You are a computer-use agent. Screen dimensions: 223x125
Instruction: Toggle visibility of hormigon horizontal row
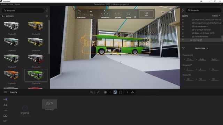coord(183,23)
